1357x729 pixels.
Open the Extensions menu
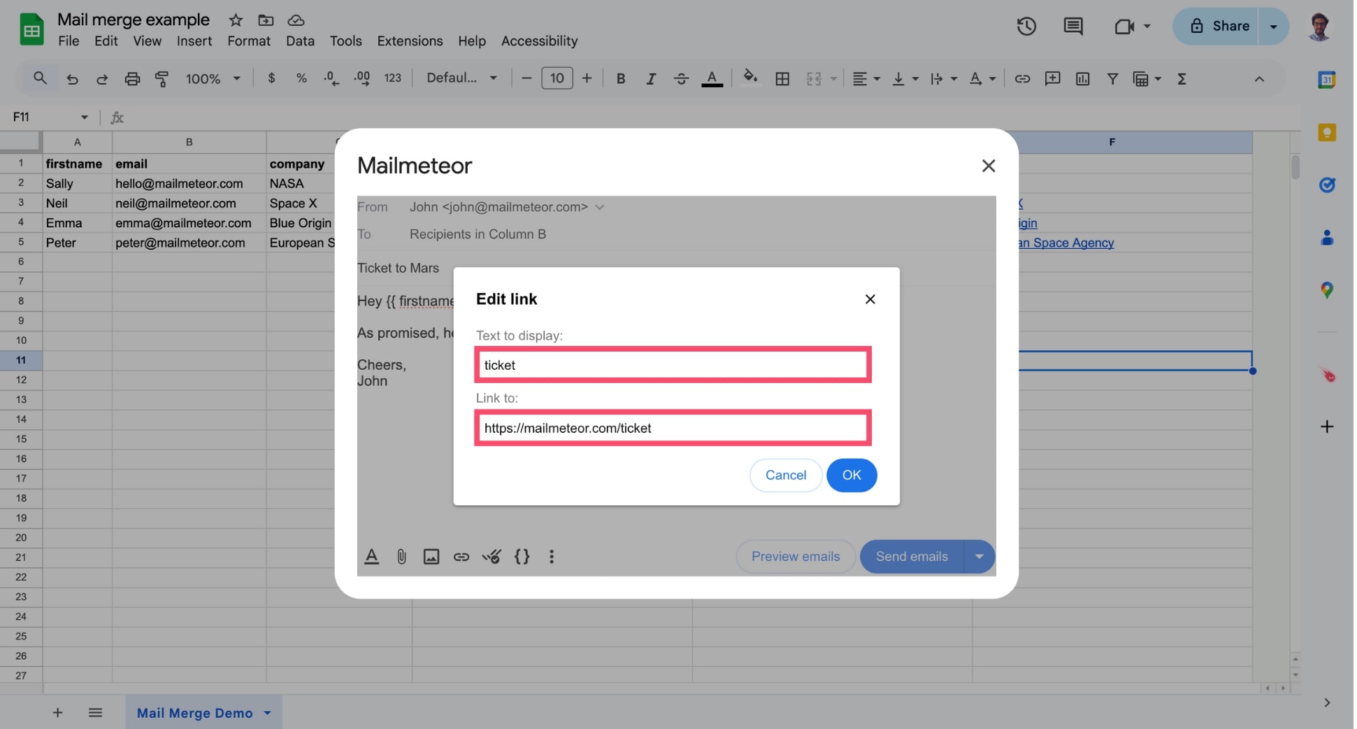click(x=410, y=41)
